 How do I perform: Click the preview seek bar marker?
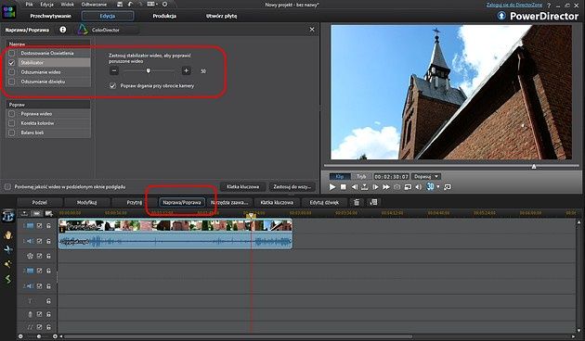pyautogui.click(x=534, y=166)
